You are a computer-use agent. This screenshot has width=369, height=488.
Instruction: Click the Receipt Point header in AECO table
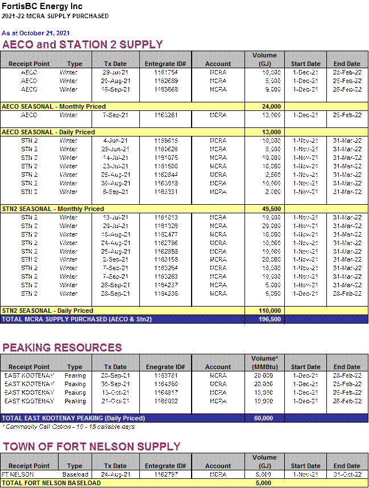click(29, 64)
